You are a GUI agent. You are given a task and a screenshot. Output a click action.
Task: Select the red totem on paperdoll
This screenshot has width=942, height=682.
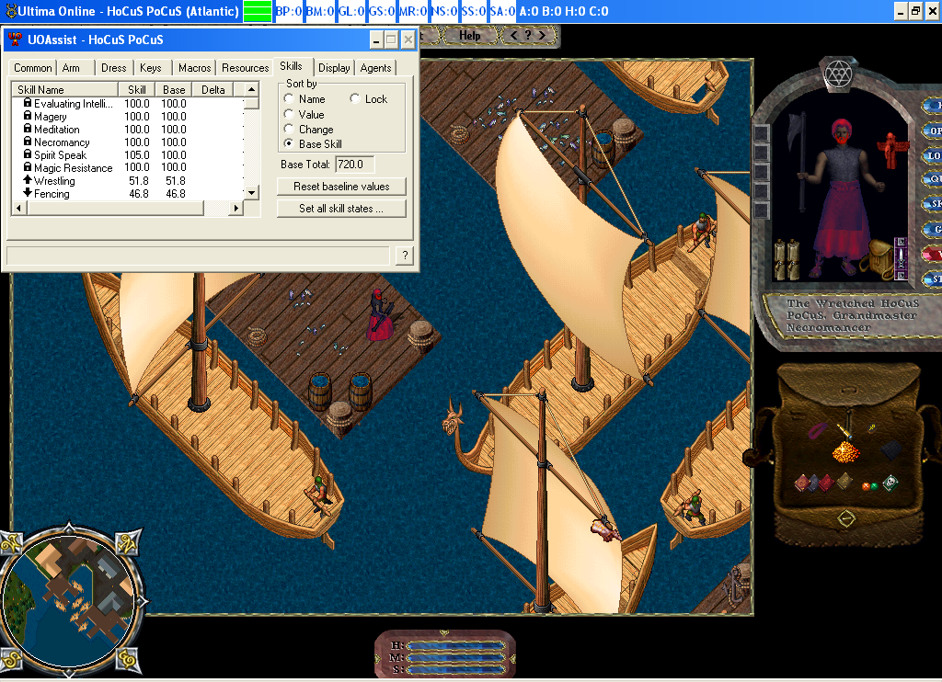pos(892,149)
